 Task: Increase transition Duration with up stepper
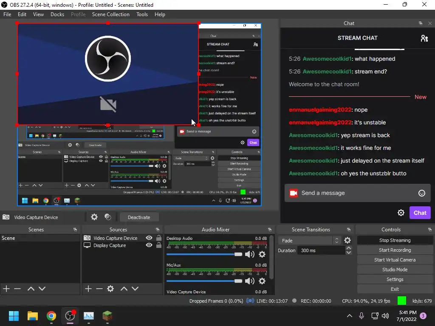(x=349, y=248)
